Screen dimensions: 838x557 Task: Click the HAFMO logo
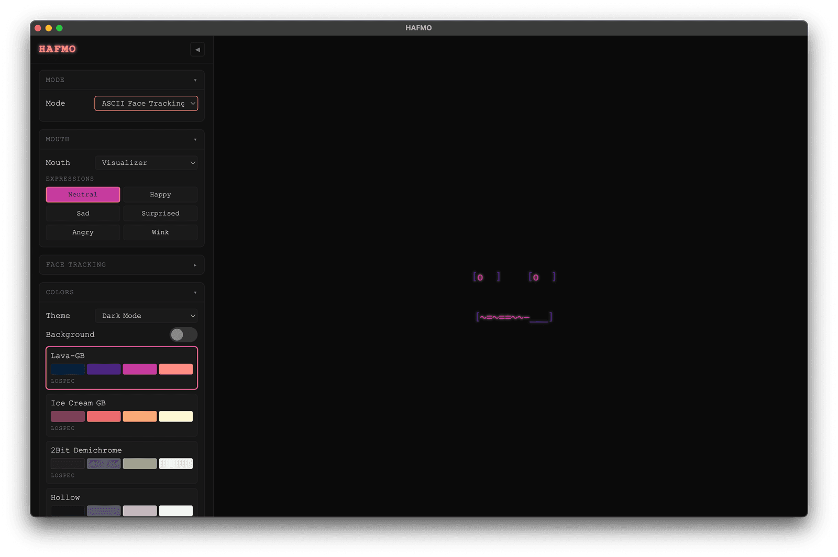point(58,49)
